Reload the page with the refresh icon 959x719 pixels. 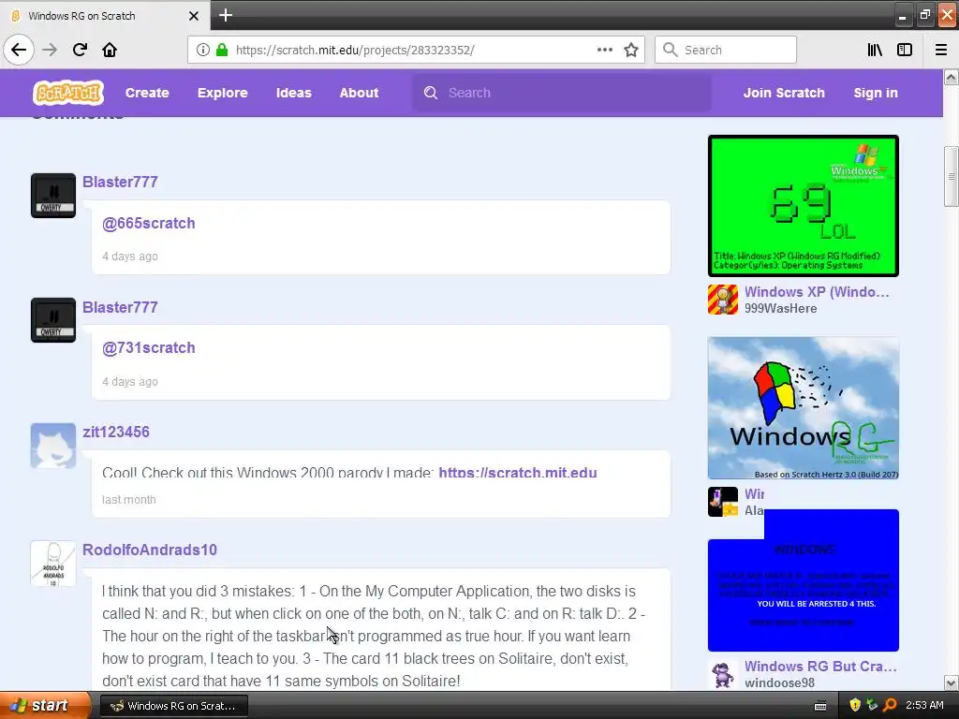click(x=80, y=50)
